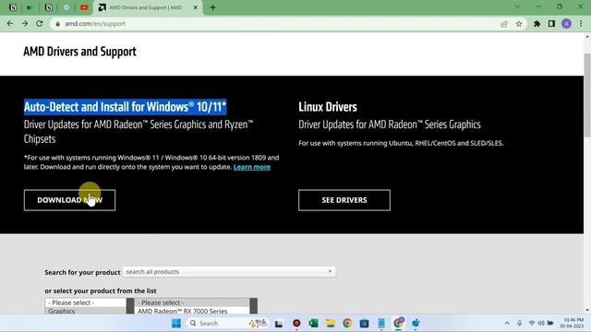The height and width of the screenshot is (332, 591).
Task: Open File Explorer from the taskbar
Action: click(331, 323)
